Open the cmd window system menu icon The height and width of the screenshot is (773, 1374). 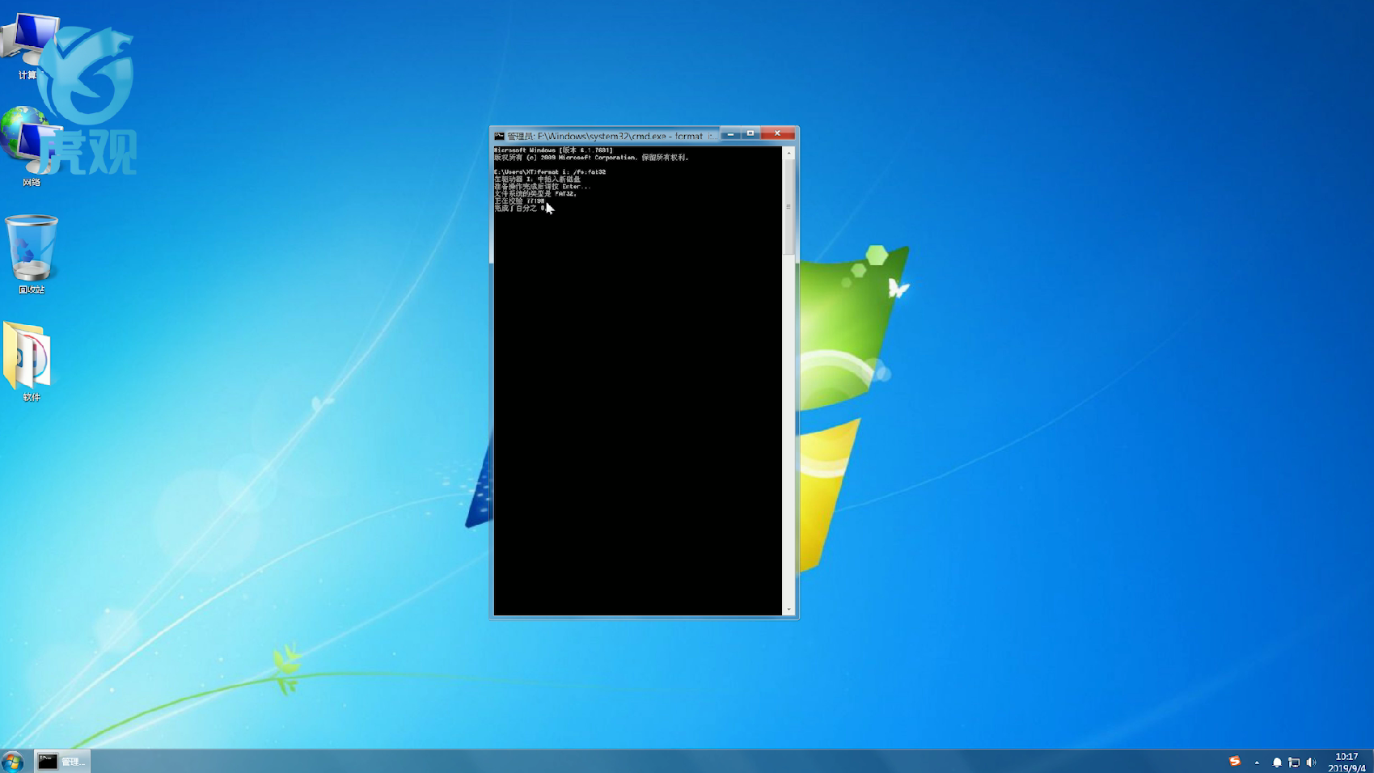[x=499, y=136]
